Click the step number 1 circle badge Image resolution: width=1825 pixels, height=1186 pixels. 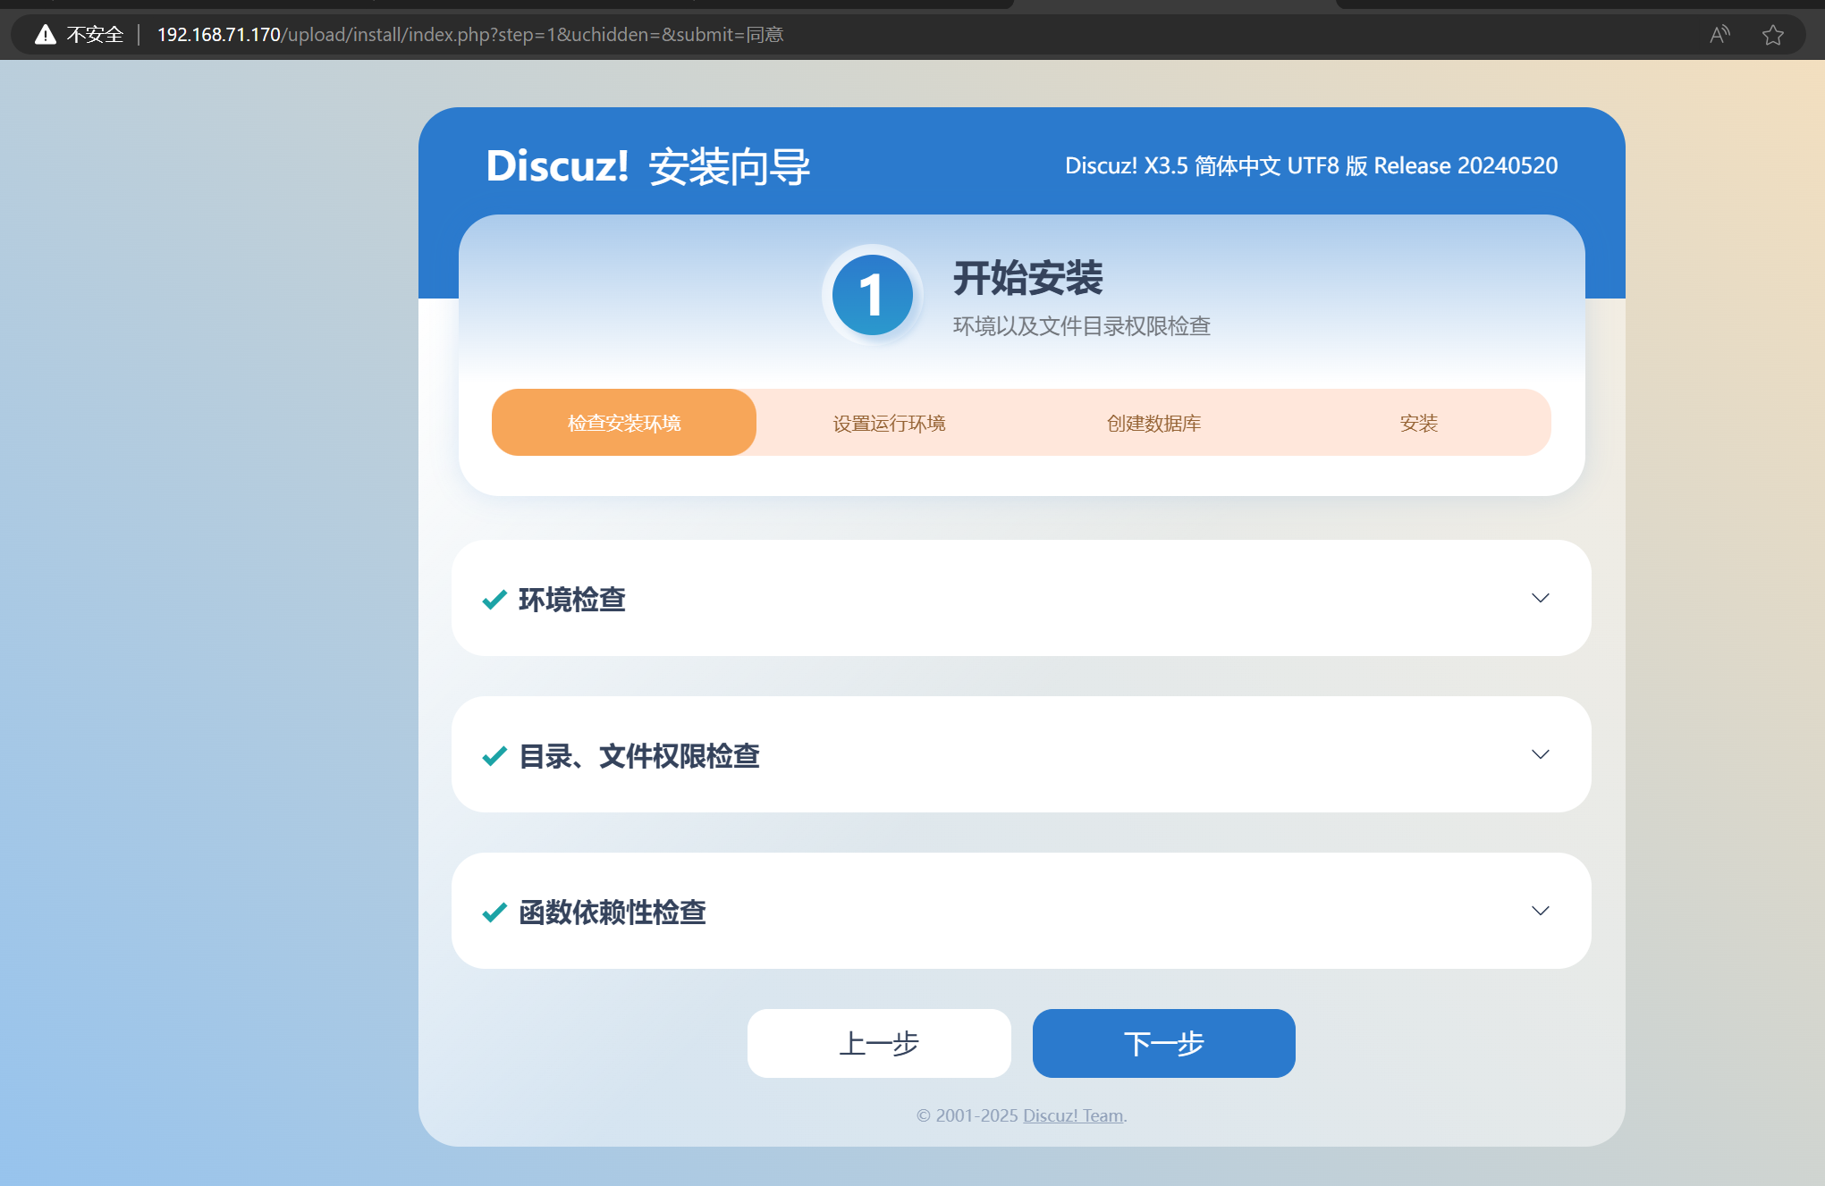tap(872, 295)
